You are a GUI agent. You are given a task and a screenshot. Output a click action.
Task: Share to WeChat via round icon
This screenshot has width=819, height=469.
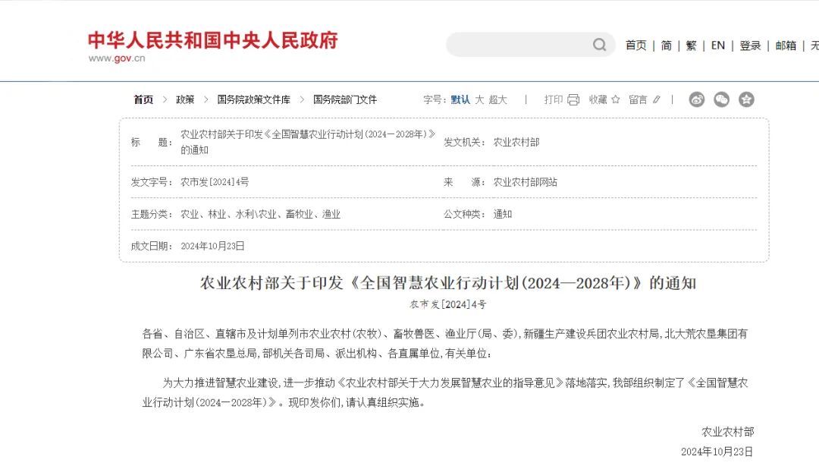(x=721, y=99)
